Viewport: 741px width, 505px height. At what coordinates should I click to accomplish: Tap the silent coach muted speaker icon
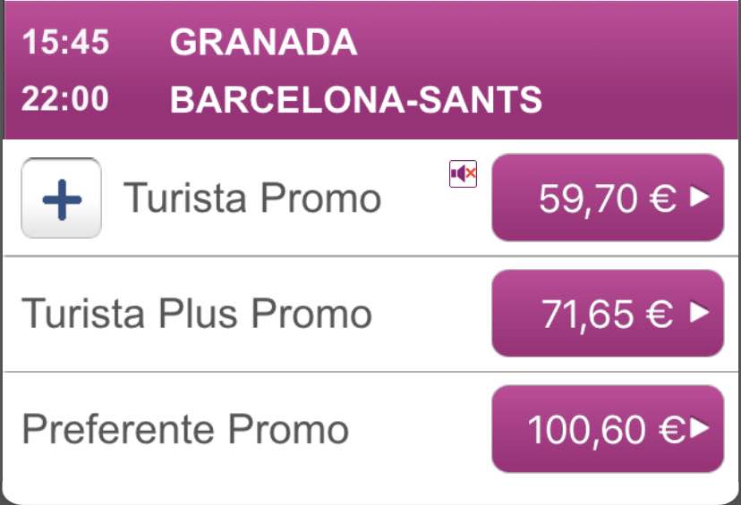tap(464, 174)
